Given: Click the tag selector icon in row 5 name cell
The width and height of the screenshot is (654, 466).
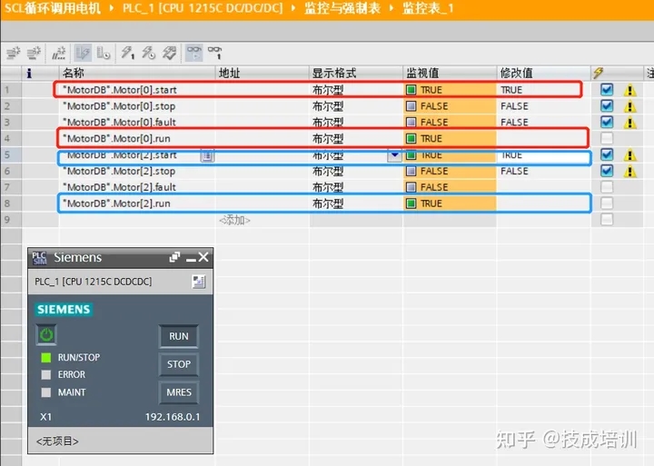Looking at the screenshot, I should 207,155.
